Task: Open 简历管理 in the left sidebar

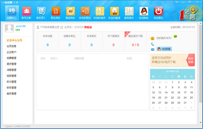Action: [12, 64]
